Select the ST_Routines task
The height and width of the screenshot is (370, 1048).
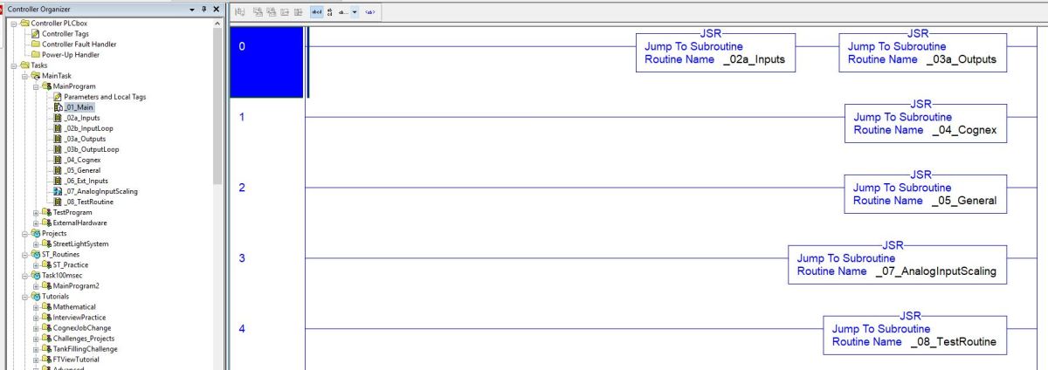[x=59, y=254]
